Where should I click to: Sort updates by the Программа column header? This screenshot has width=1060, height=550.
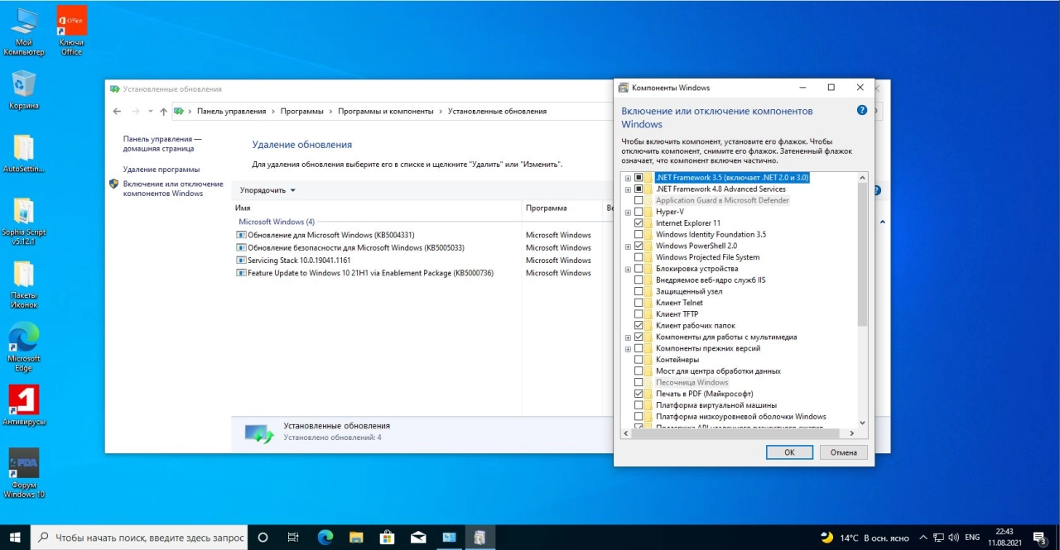[563, 208]
